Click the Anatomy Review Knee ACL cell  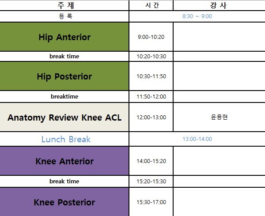coord(64,117)
